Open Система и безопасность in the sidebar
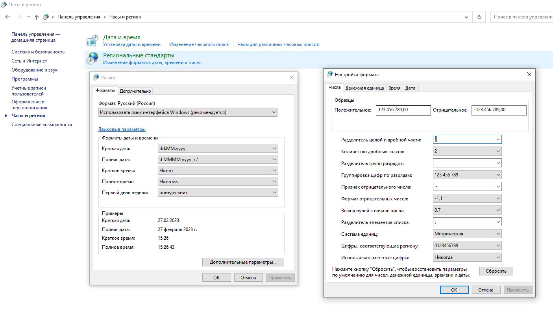Viewport: 553px width, 321px height. pos(38,52)
